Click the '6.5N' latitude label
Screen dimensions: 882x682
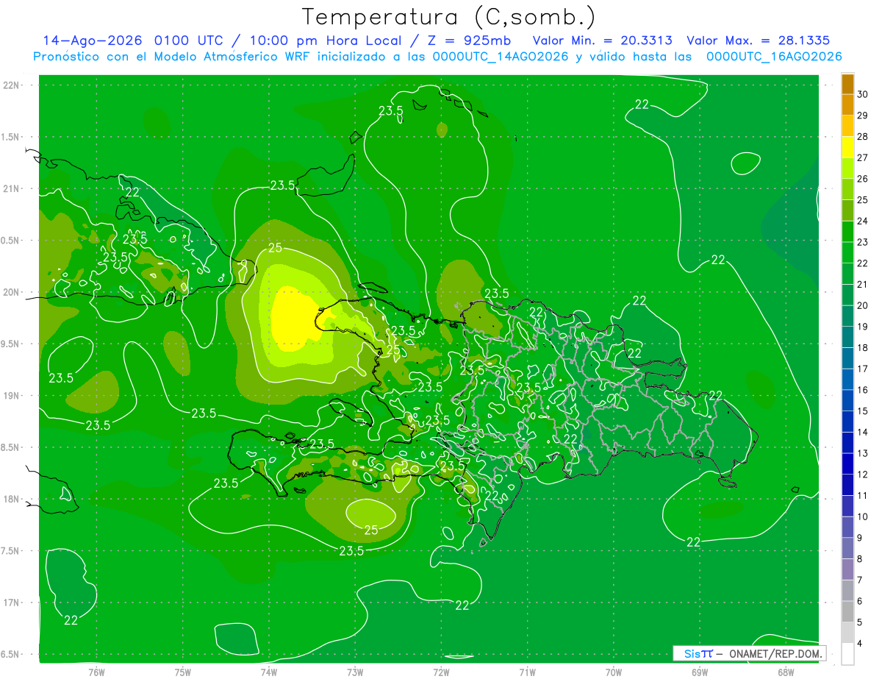pos(10,654)
